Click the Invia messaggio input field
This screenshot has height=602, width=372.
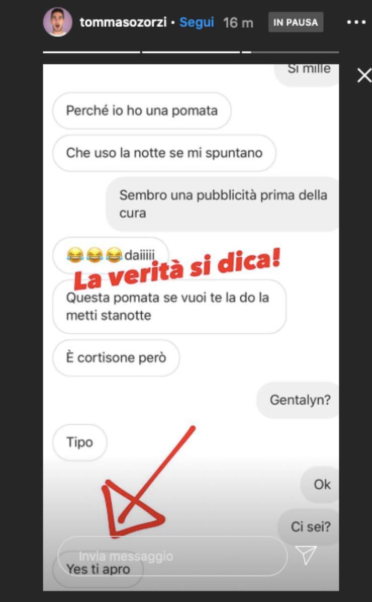(x=172, y=556)
